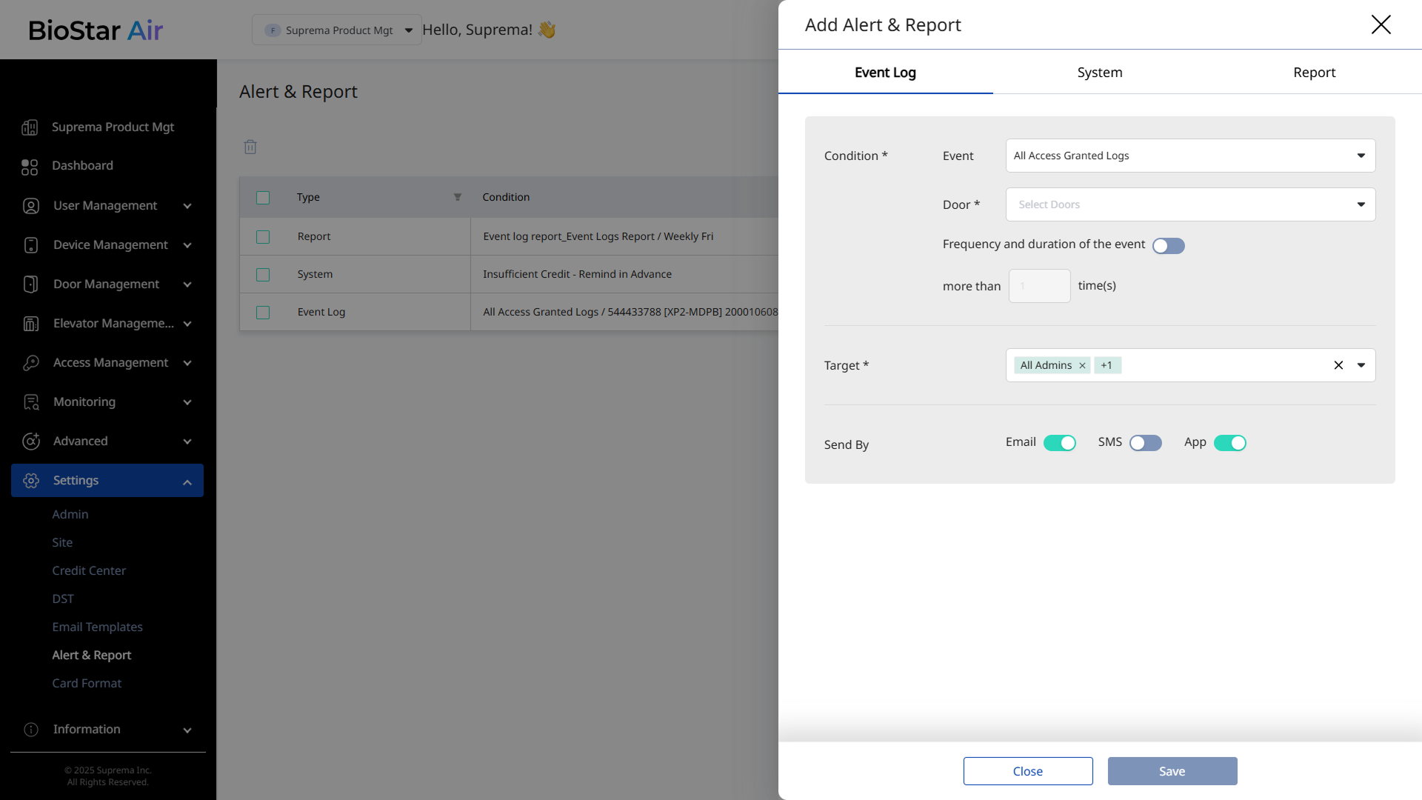The width and height of the screenshot is (1422, 800).
Task: Disable Email send toggle
Action: (1059, 443)
